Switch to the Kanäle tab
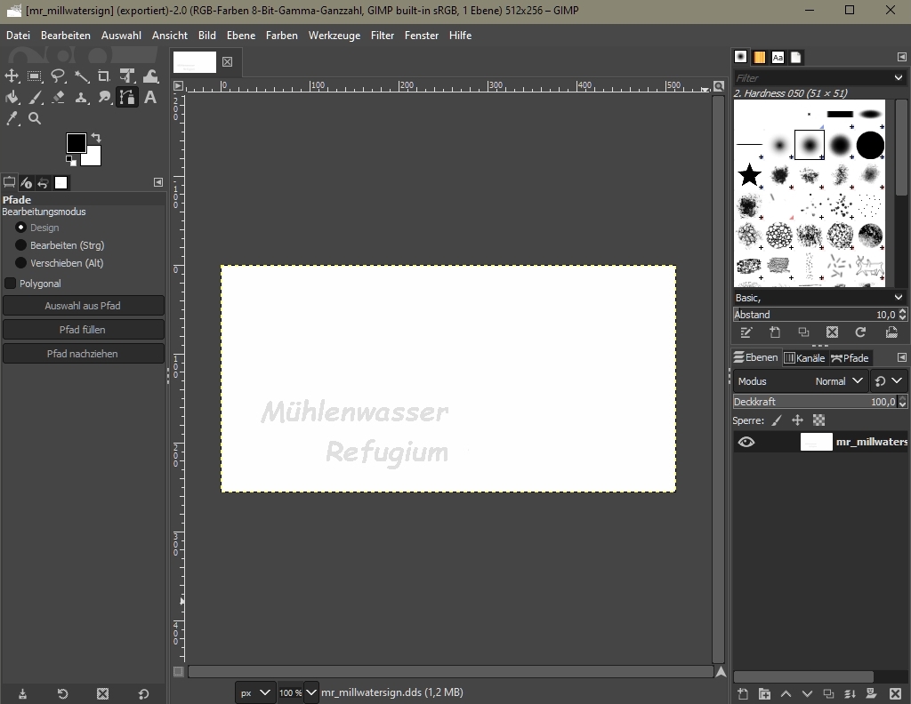The image size is (911, 704). point(804,358)
